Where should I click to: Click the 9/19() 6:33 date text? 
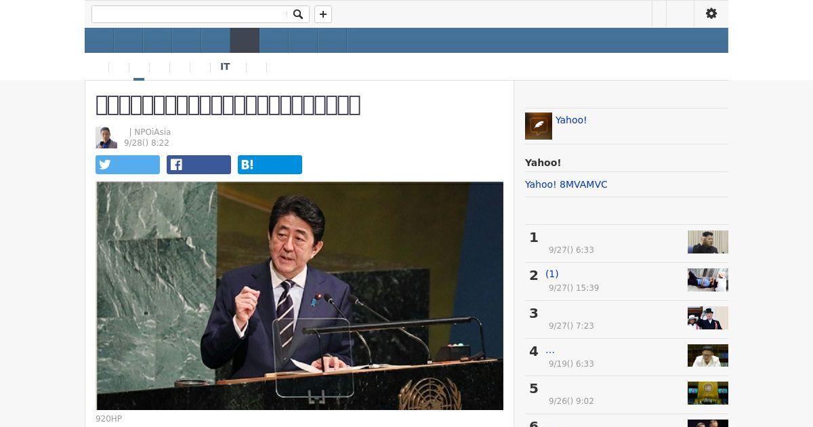[571, 364]
